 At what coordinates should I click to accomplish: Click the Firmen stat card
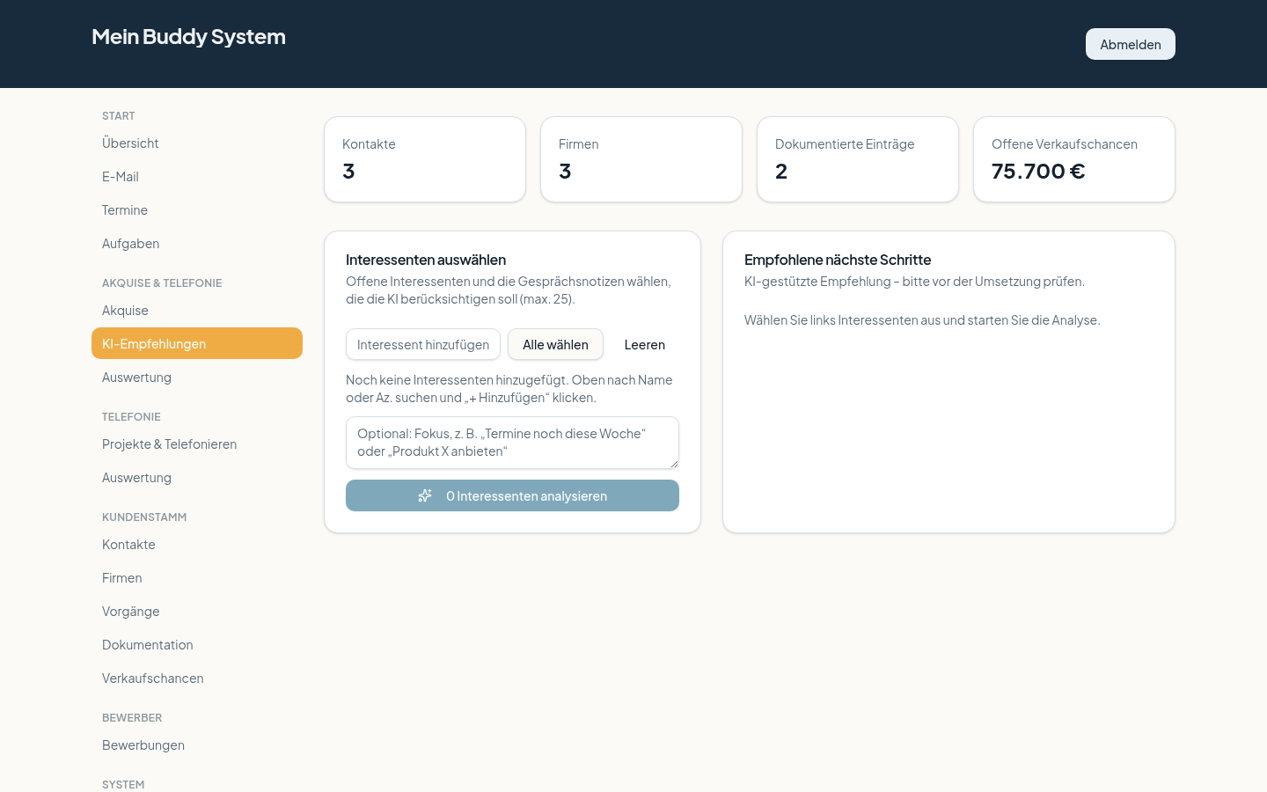point(641,159)
